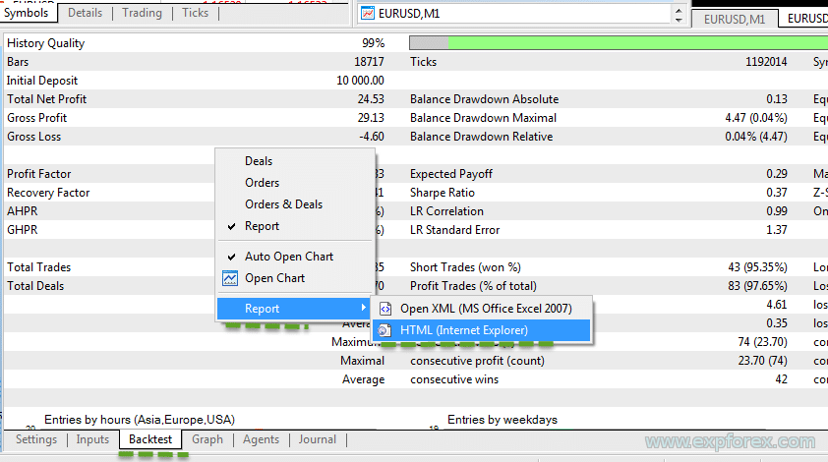The height and width of the screenshot is (462, 828).
Task: Click the Sharpe Ratio label
Action: click(443, 193)
